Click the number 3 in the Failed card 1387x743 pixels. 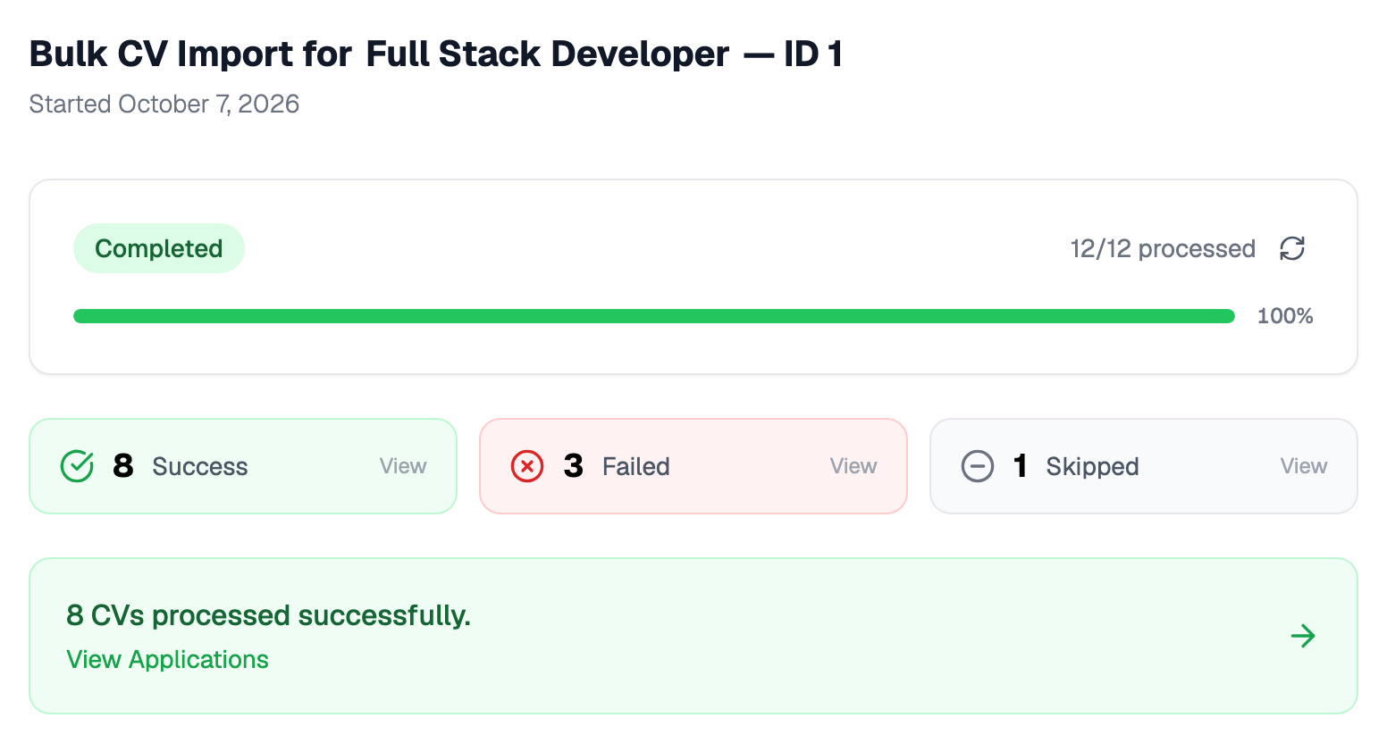pyautogui.click(x=574, y=465)
